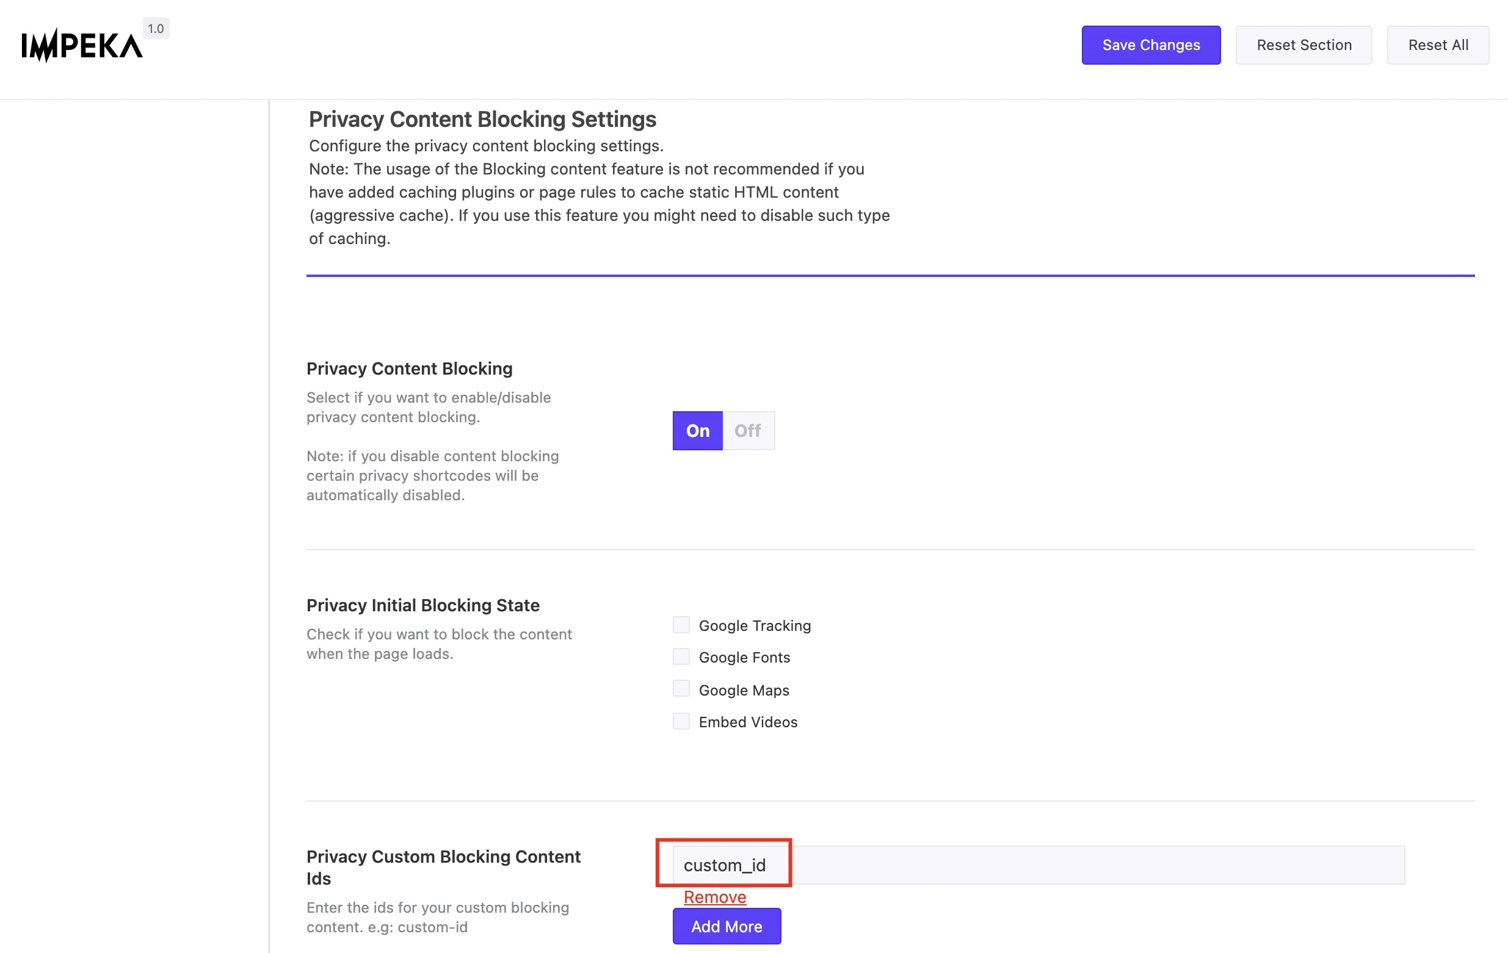Image resolution: width=1508 pixels, height=953 pixels.
Task: Click the On side of the toggle
Action: click(x=697, y=431)
